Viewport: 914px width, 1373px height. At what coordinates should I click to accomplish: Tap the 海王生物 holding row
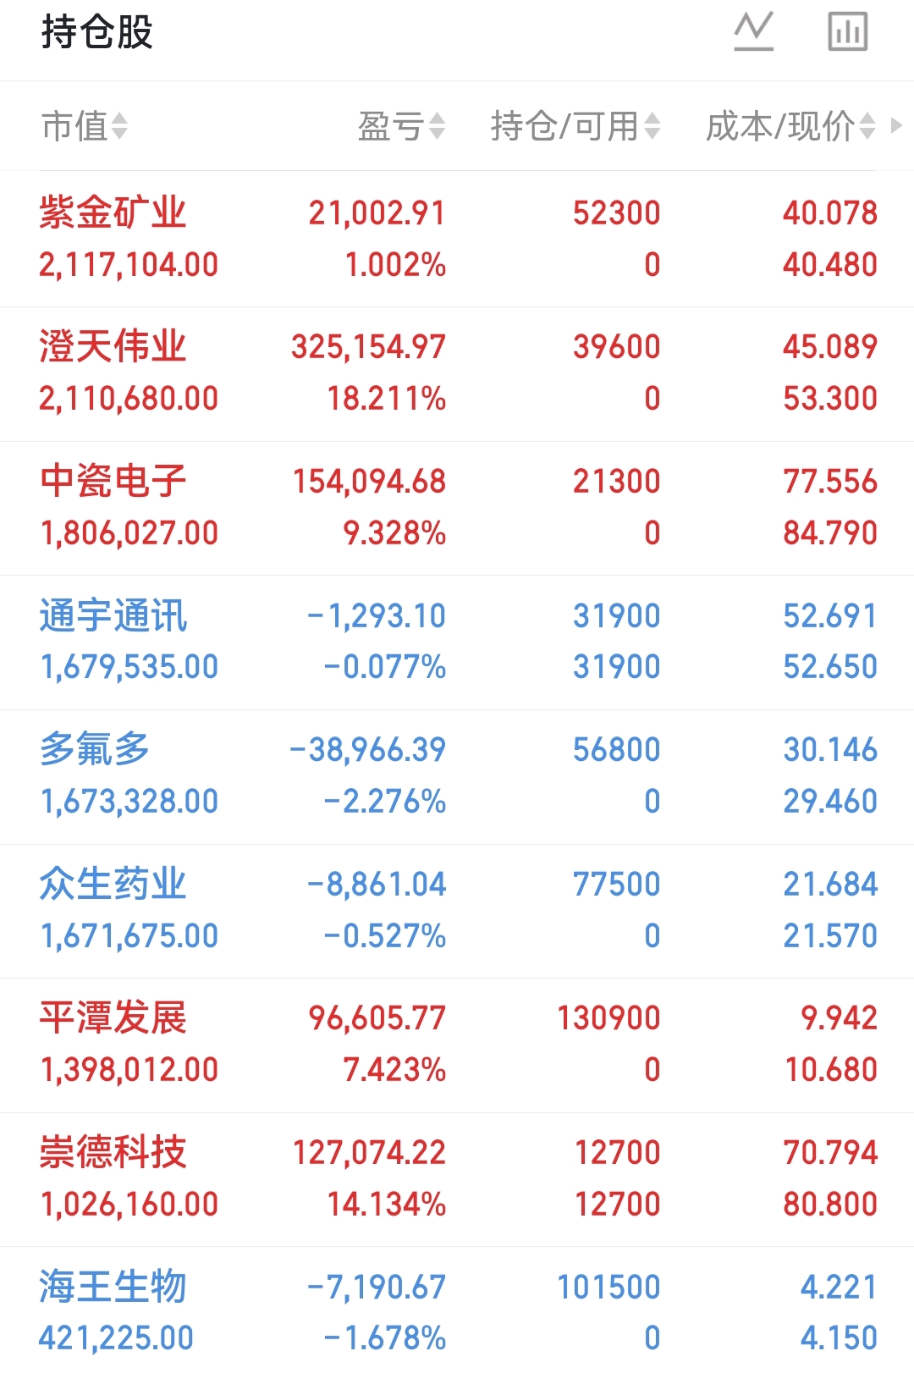point(457,1310)
